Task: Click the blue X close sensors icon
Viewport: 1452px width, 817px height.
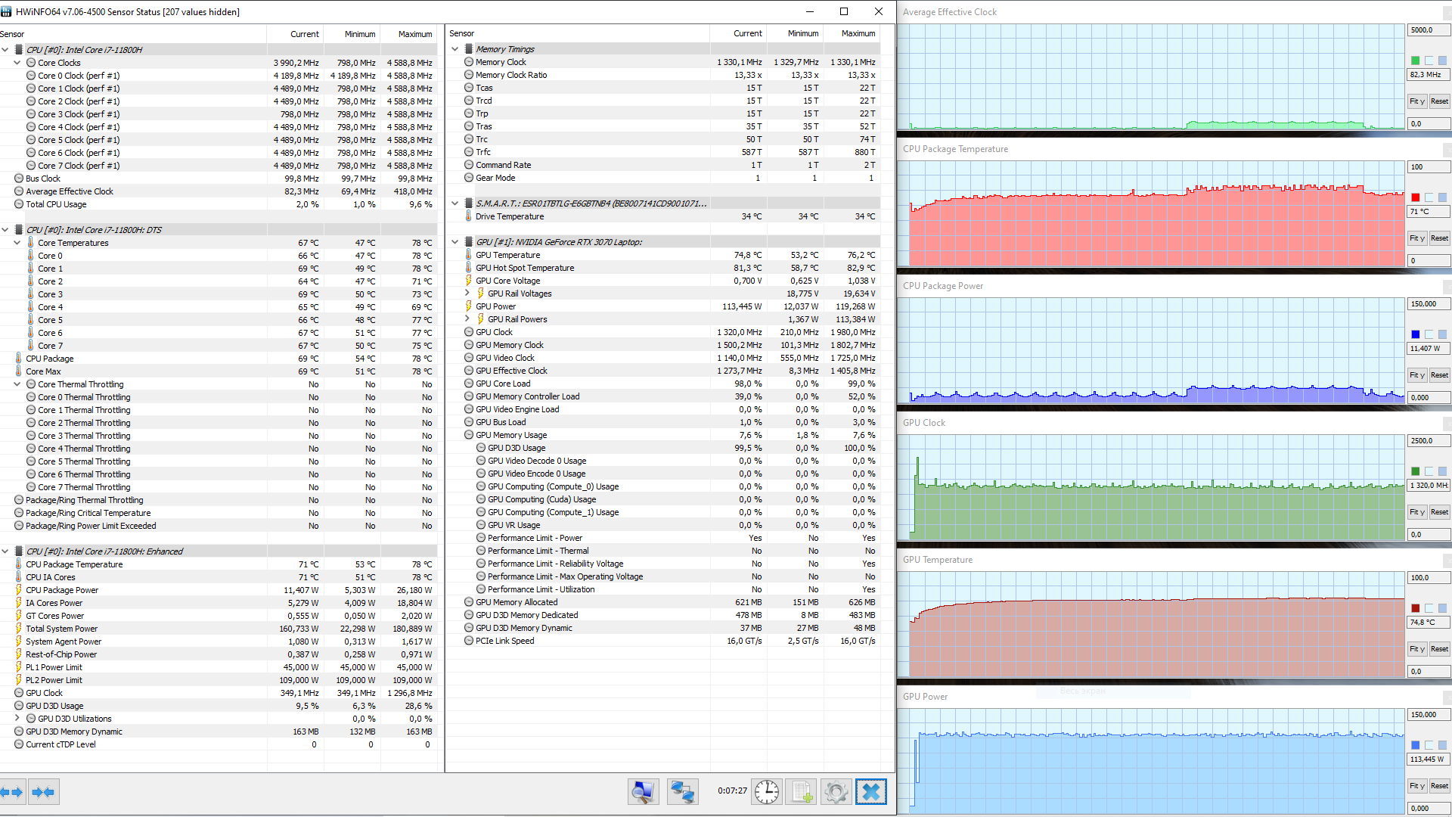Action: [870, 792]
